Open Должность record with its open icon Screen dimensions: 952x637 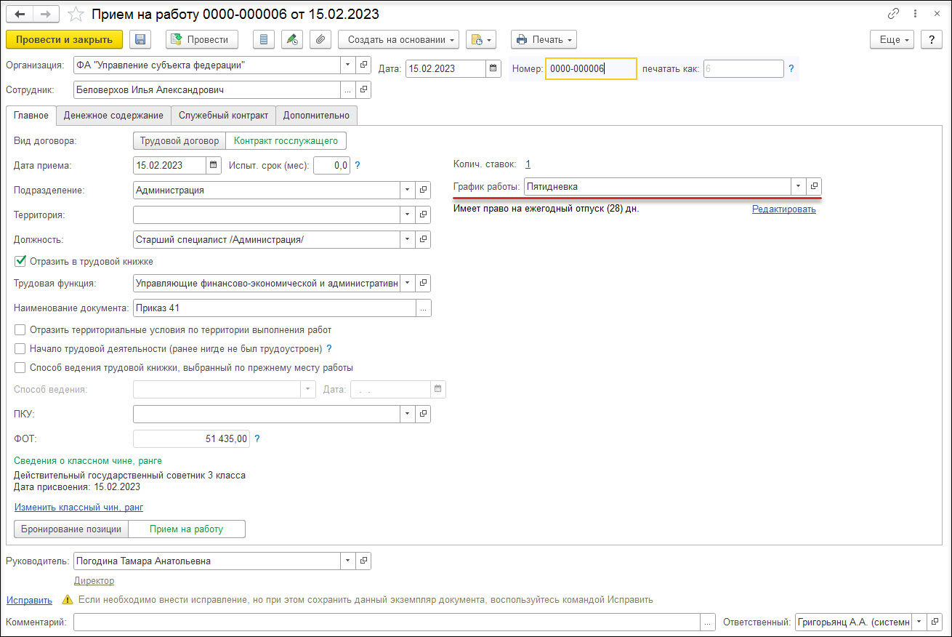point(423,239)
